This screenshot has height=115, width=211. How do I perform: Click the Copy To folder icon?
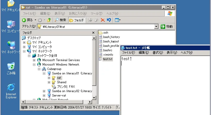point(96,20)
